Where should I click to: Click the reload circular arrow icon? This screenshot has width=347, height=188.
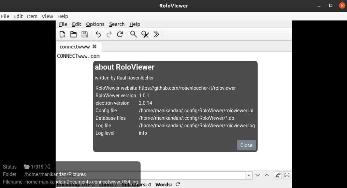click(120, 34)
